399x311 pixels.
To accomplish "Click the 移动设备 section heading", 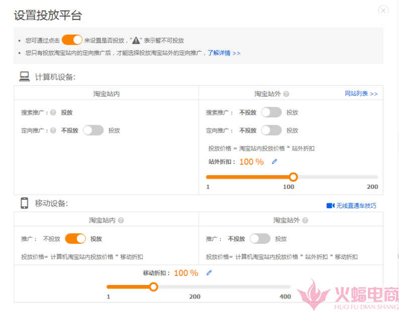I will tap(51, 203).
